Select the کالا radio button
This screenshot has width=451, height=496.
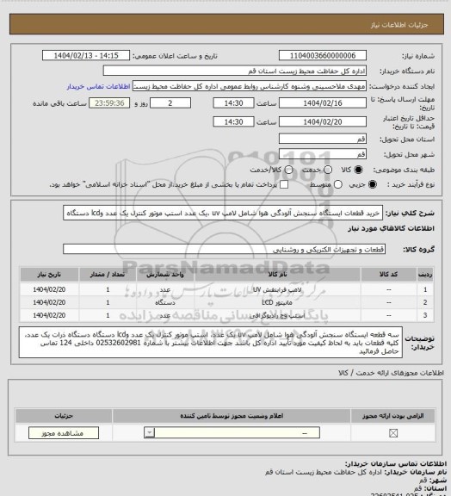(358, 170)
